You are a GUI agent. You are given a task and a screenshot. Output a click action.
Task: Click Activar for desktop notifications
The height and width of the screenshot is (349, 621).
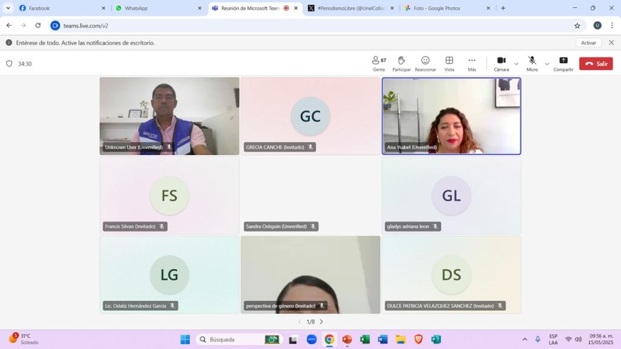coord(588,43)
